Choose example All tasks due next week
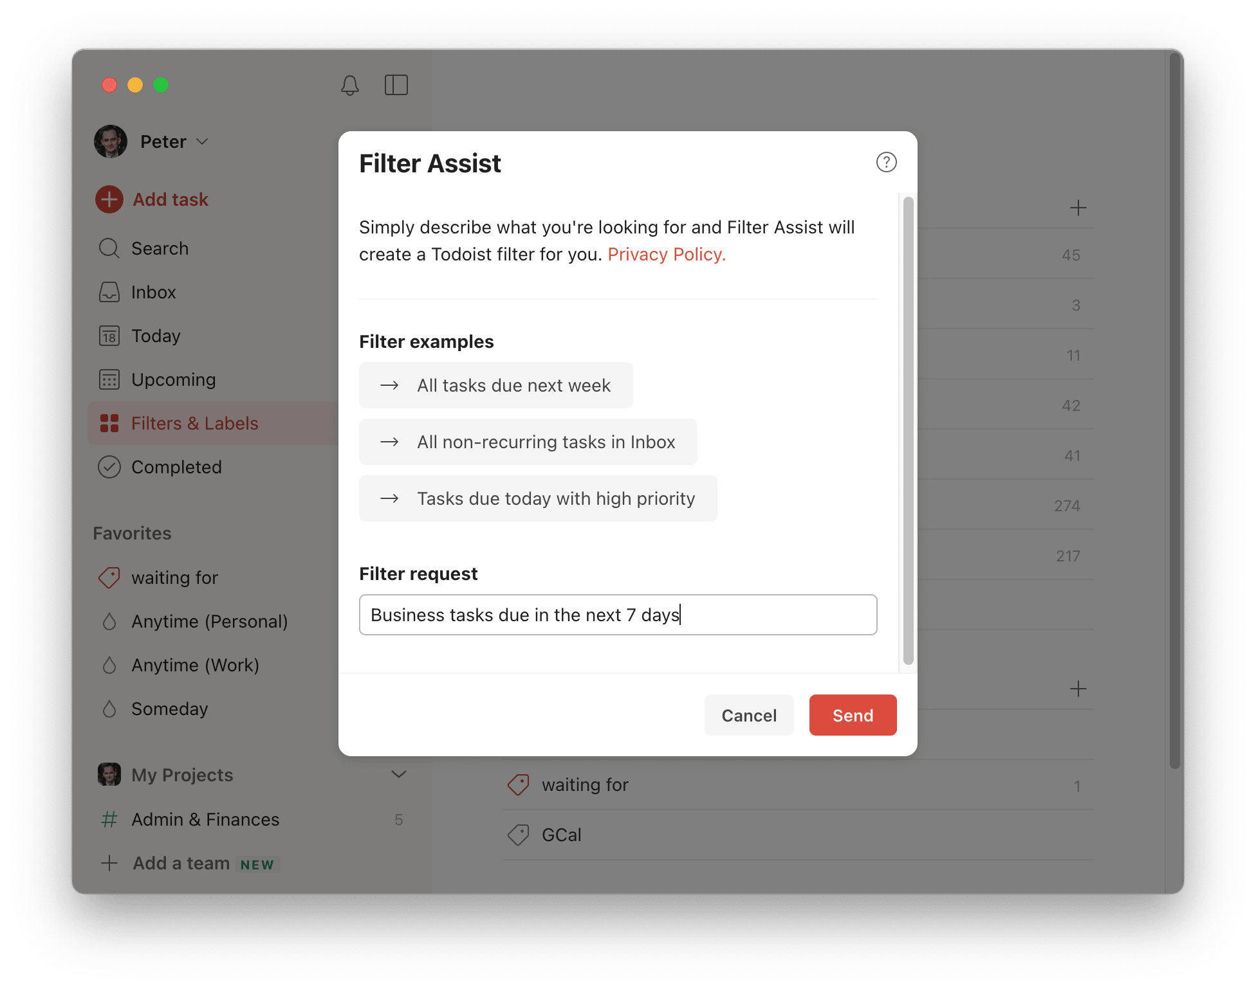This screenshot has height=989, width=1256. 496,385
